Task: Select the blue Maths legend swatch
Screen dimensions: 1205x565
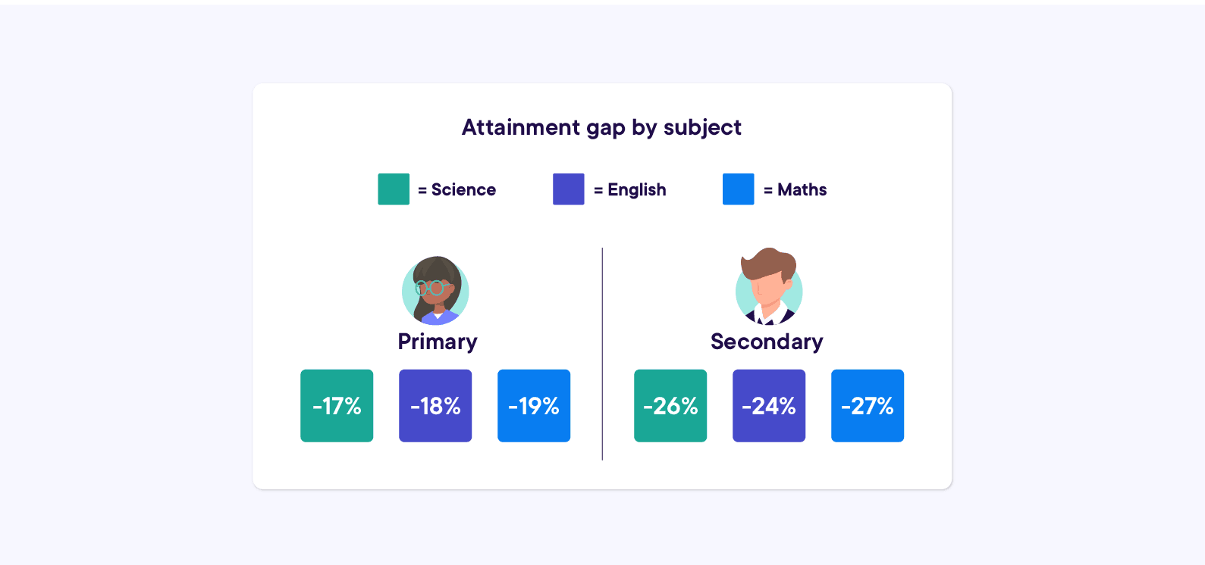Action: pyautogui.click(x=739, y=189)
